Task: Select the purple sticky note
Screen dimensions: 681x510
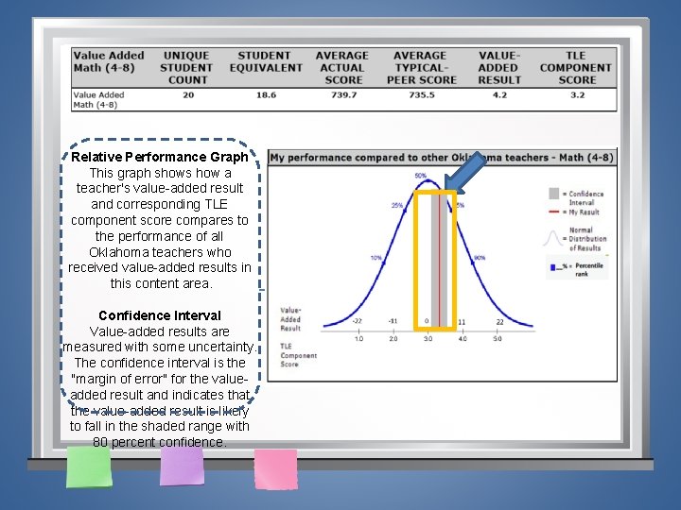Action: (182, 467)
